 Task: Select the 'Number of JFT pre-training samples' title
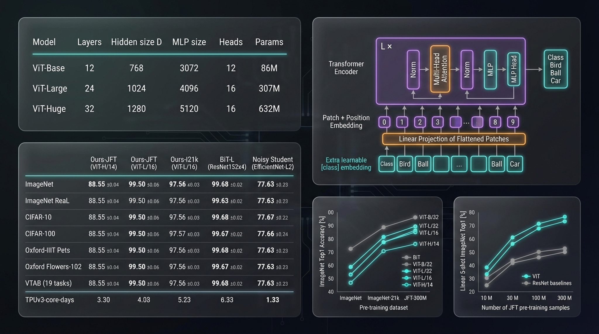coord(525,308)
